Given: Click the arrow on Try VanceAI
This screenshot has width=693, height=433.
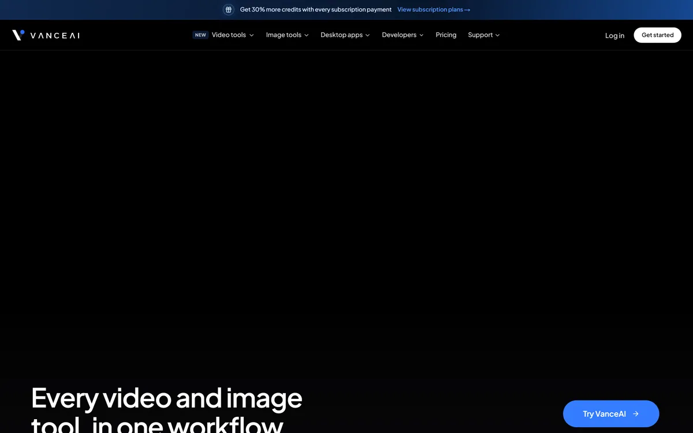Looking at the screenshot, I should click(x=636, y=413).
